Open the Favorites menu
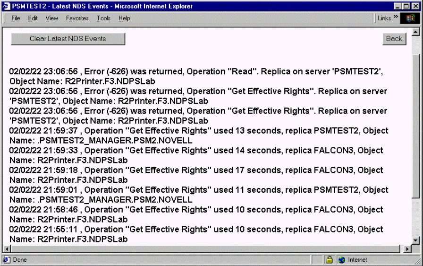Viewport: 423px width, 266px height. coord(77,18)
